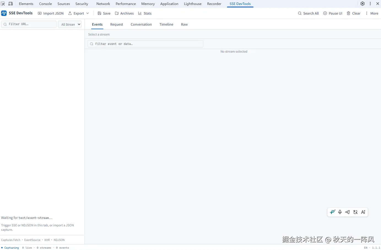Click the inspect element picker icon
Viewport: 381px width, 250px height.
[3, 4]
